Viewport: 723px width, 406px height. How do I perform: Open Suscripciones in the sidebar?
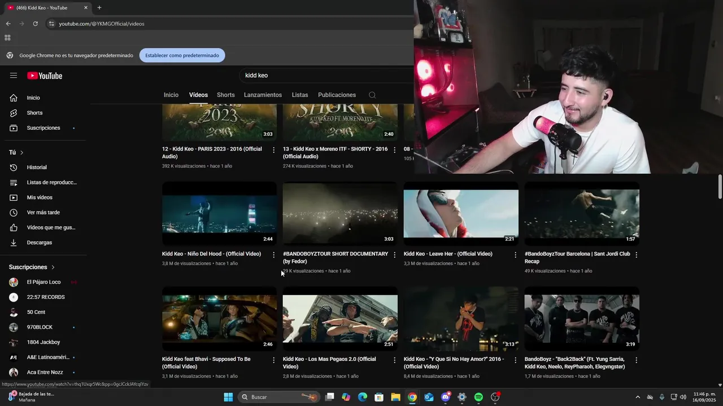(x=43, y=128)
